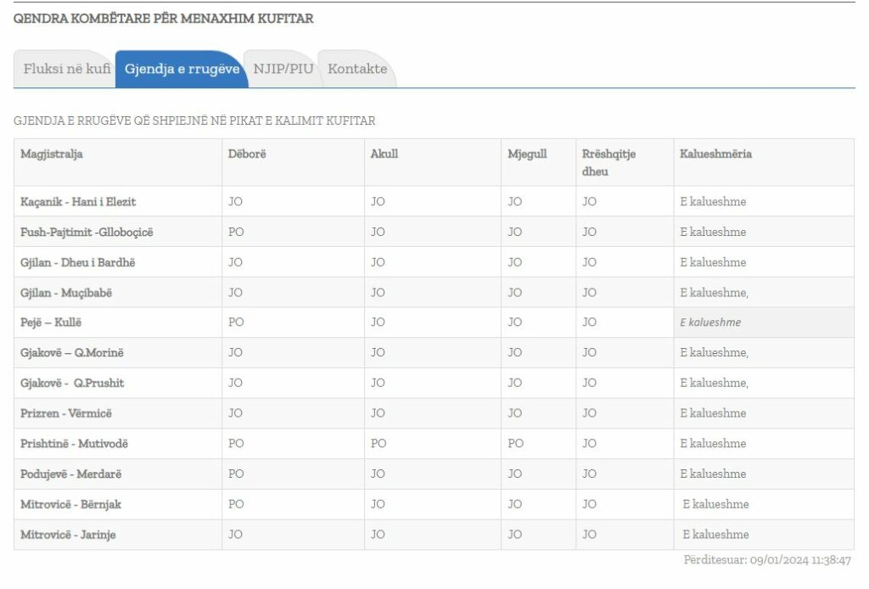Screen dimensions: 869x589
Task: Click the Pejë – Kullë road name
Action: (x=51, y=322)
